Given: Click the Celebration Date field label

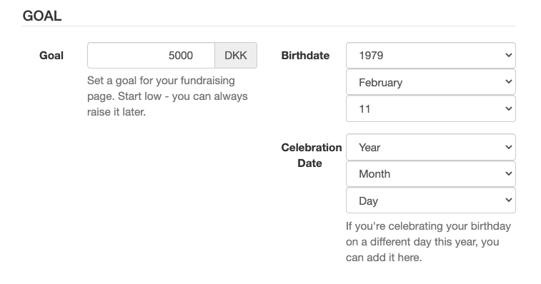Looking at the screenshot, I should click(x=311, y=155).
